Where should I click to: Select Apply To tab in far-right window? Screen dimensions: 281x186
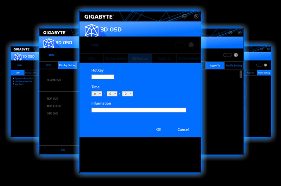coord(250,73)
